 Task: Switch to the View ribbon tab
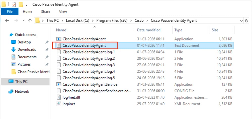point(63,12)
